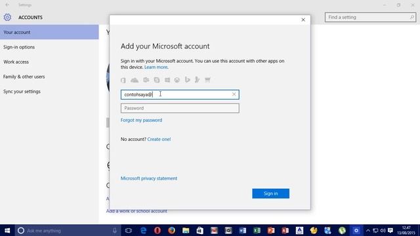
Task: Open the Action Center notifications icon
Action: pyautogui.click(x=390, y=230)
